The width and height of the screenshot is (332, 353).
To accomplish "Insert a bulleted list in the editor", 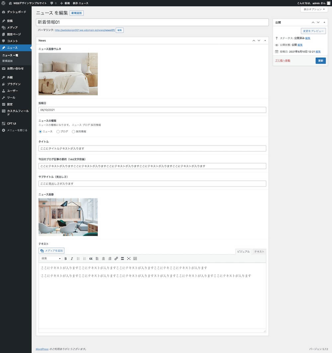I will click(78, 259).
